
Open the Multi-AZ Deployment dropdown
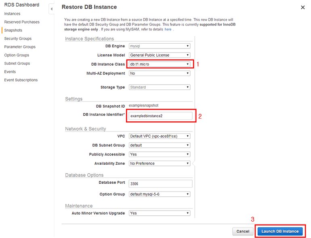(159, 73)
